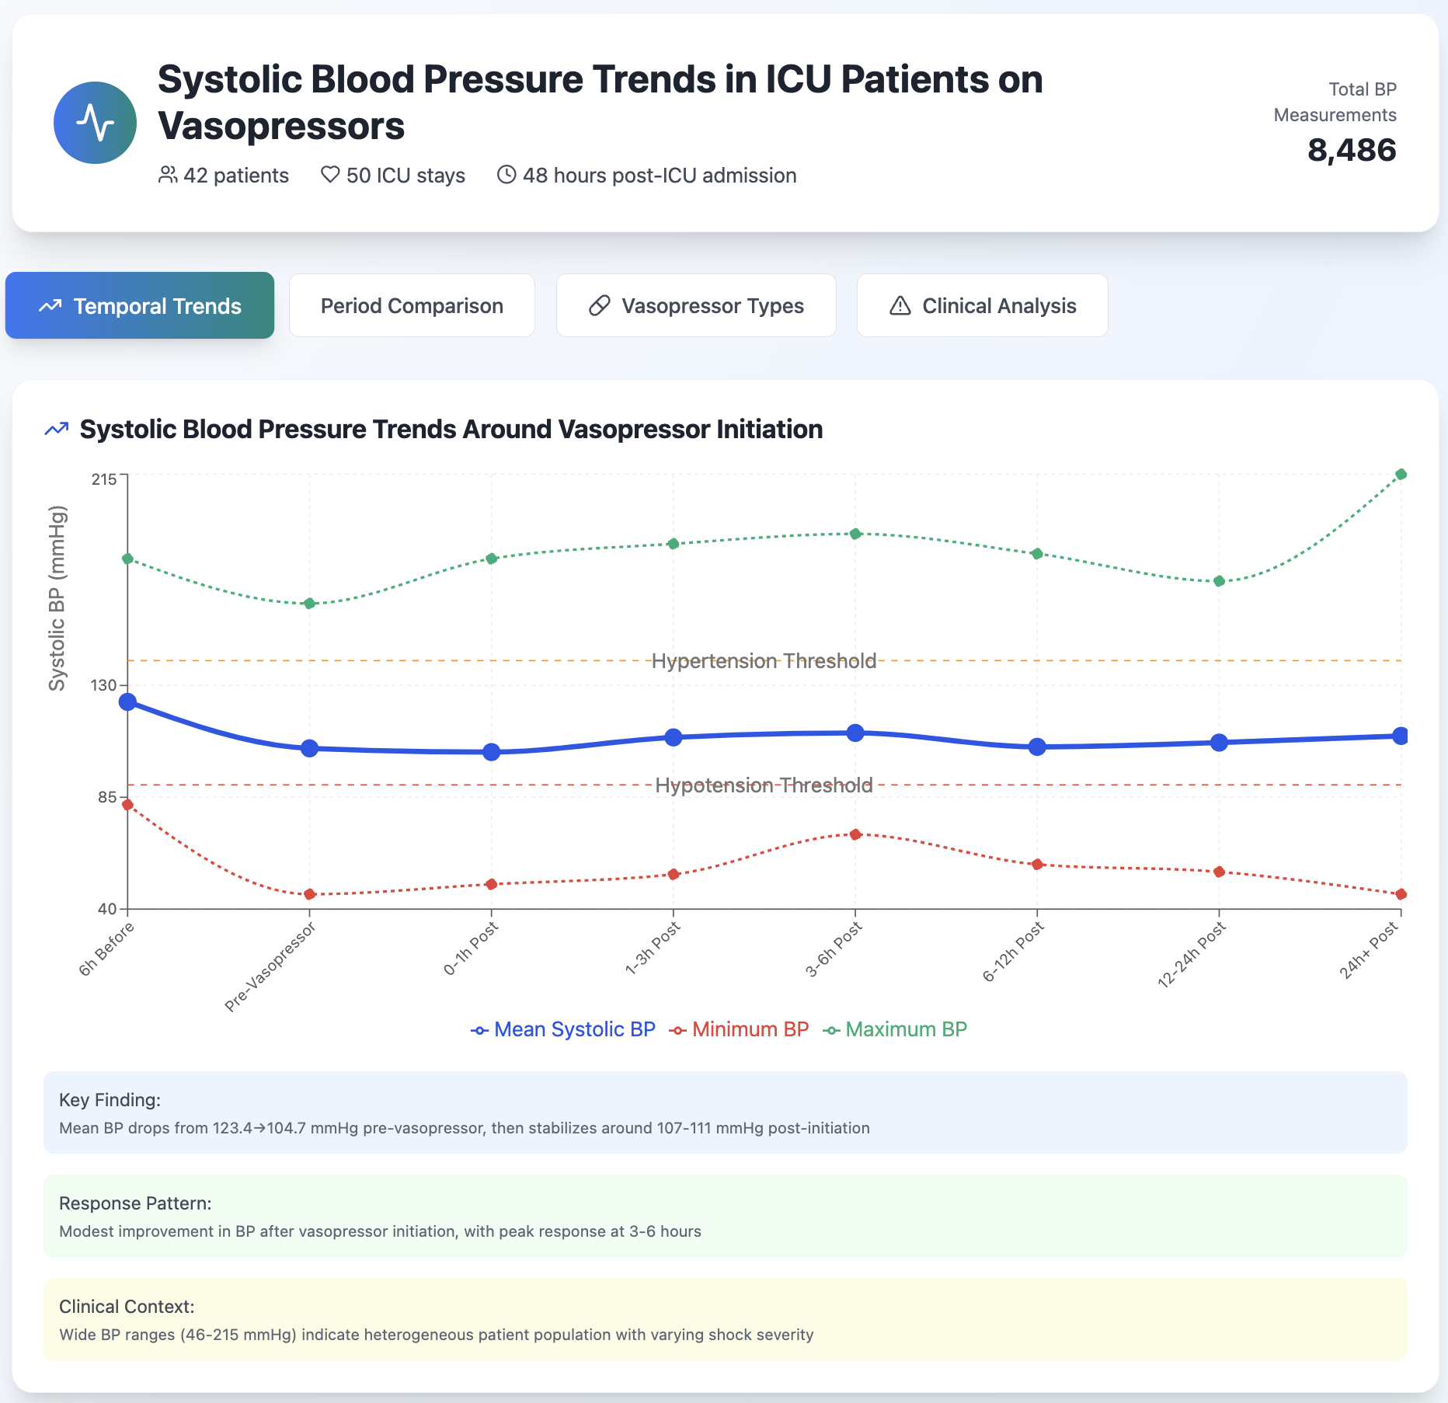Select the Temporal Trends tab
The image size is (1448, 1403).
pos(140,306)
